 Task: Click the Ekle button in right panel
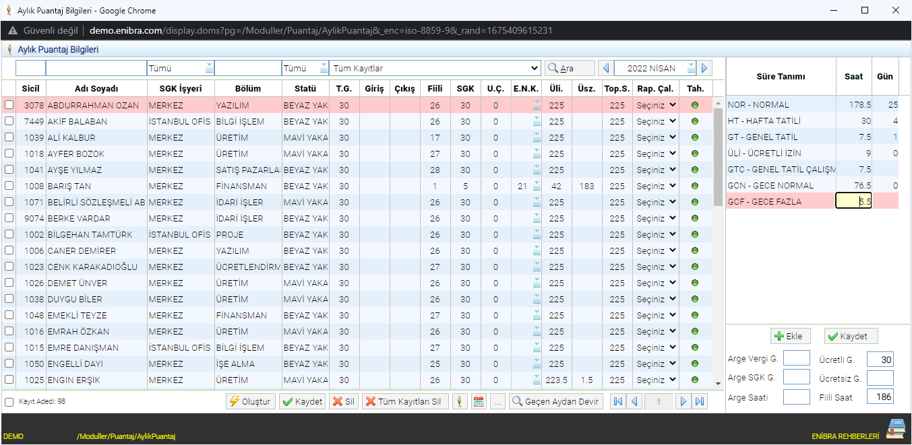tap(790, 337)
